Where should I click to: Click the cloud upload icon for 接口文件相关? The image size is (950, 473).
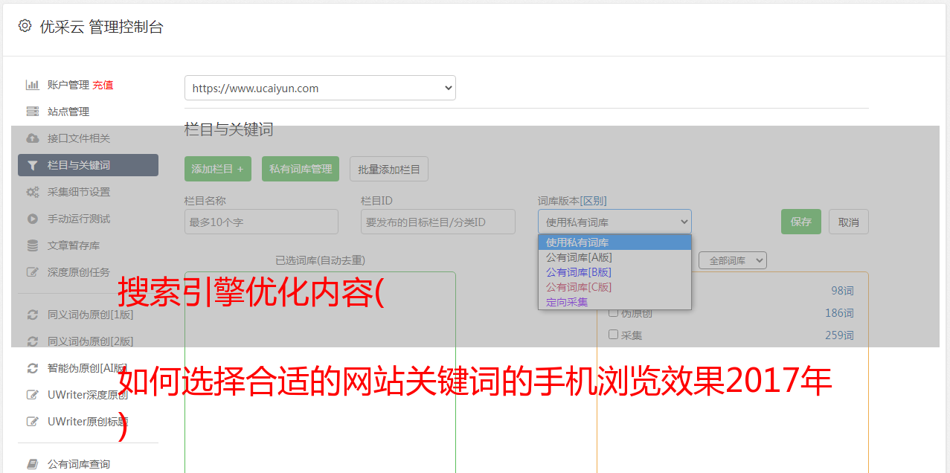click(x=32, y=138)
